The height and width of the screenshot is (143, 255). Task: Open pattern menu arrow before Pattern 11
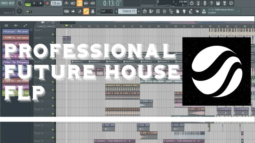tap(116, 11)
